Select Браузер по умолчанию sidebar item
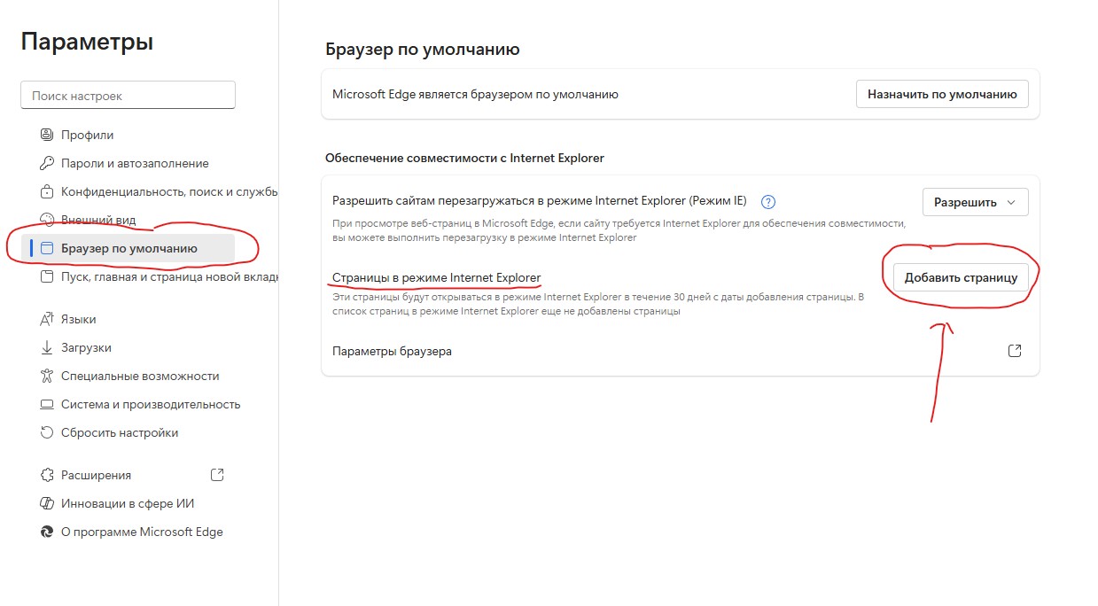The image size is (1098, 606). pyautogui.click(x=129, y=248)
